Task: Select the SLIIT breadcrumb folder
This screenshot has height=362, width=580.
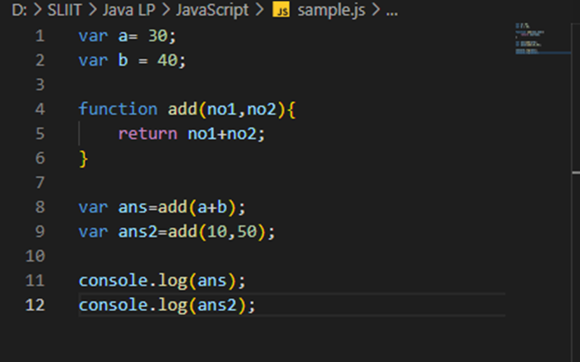Action: pos(64,10)
